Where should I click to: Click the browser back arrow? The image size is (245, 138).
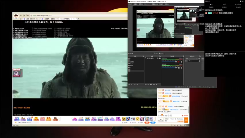21,16
